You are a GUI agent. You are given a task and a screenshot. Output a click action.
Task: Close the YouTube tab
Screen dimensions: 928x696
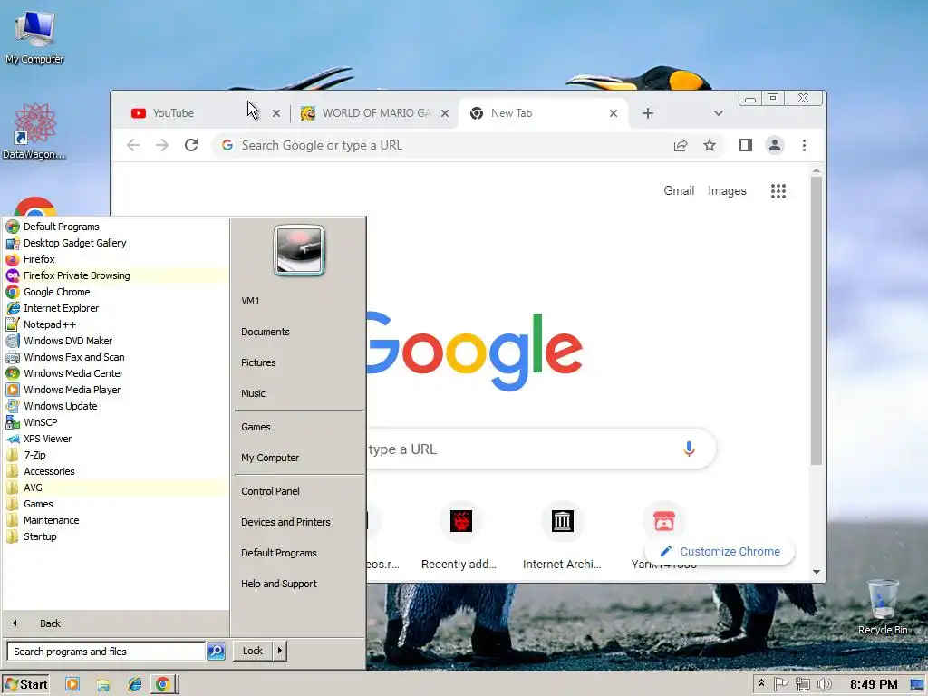click(x=275, y=113)
